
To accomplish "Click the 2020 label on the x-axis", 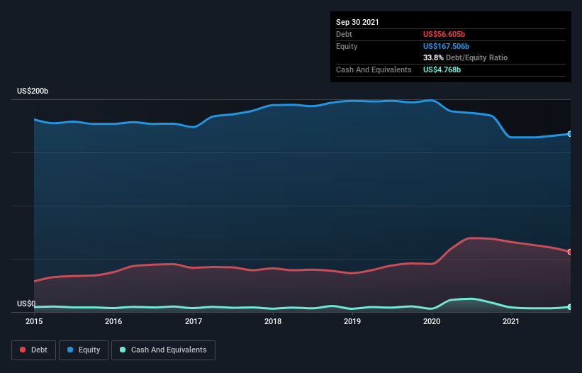I will coord(432,321).
